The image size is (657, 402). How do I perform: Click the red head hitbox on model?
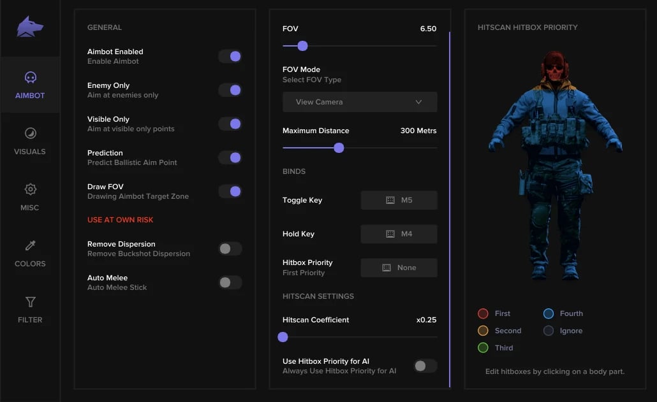point(555,66)
